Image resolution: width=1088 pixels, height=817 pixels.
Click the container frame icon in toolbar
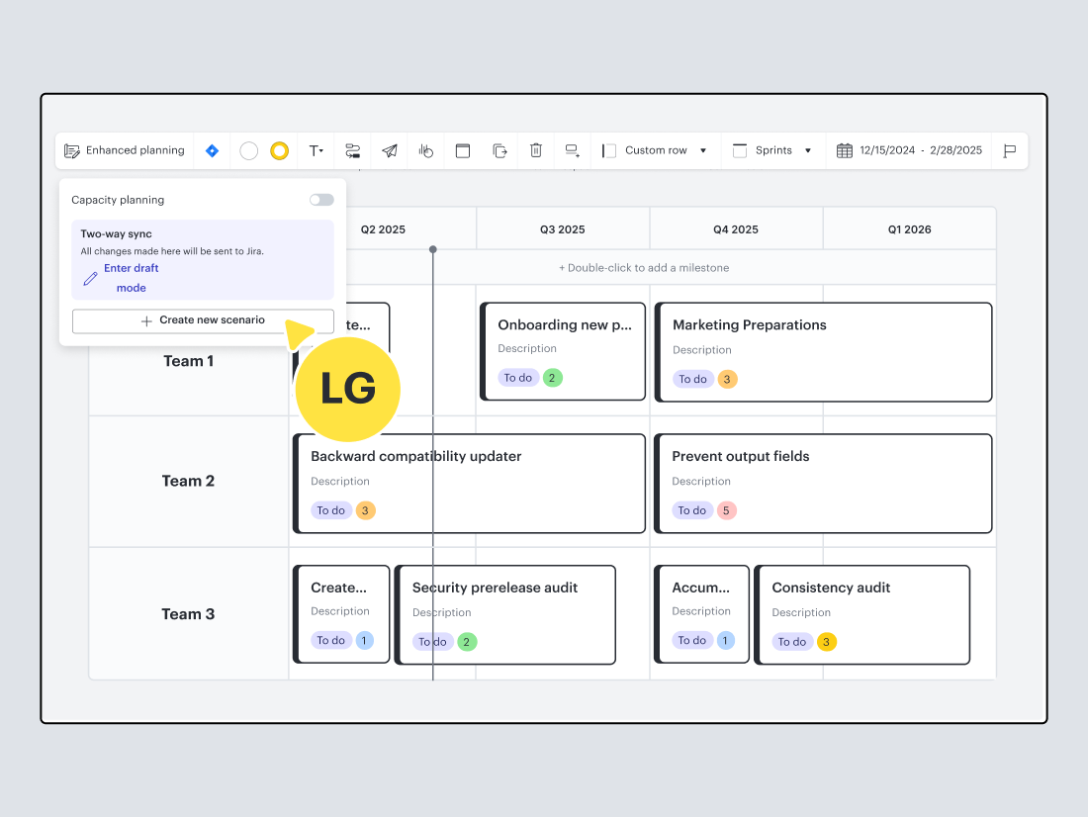coord(463,150)
